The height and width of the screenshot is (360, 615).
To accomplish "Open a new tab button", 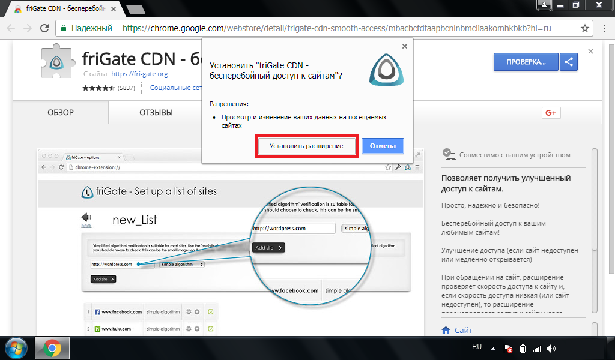I will click(x=136, y=10).
